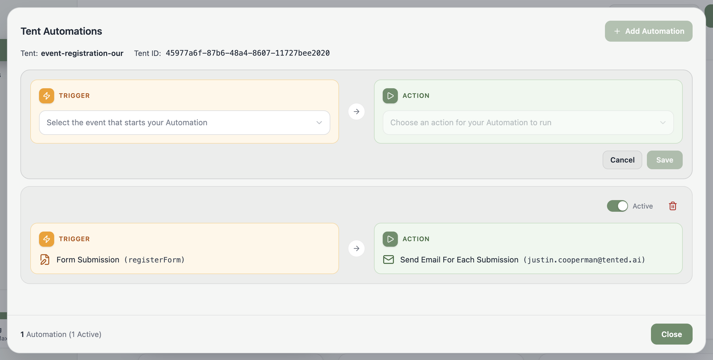The width and height of the screenshot is (713, 360).
Task: Click the trigger dropdown chevron arrow
Action: (319, 123)
